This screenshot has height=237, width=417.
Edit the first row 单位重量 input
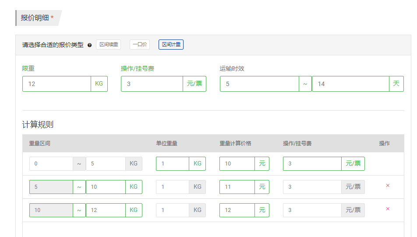click(x=173, y=164)
